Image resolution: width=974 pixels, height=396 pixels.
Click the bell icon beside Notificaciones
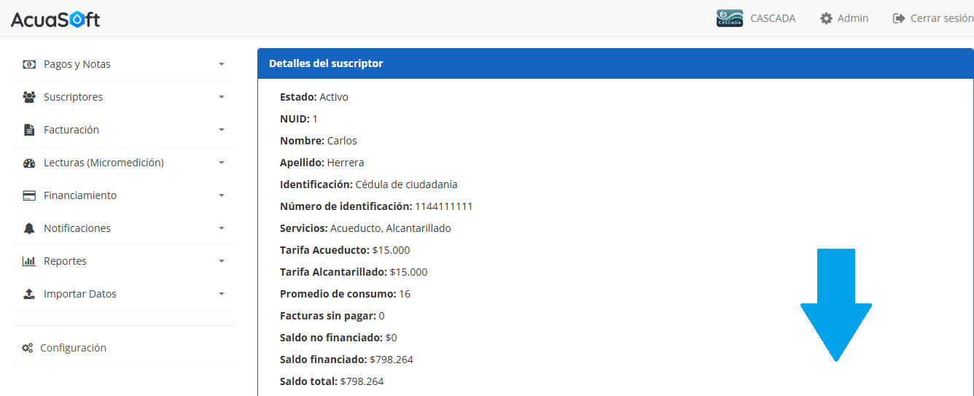click(29, 228)
